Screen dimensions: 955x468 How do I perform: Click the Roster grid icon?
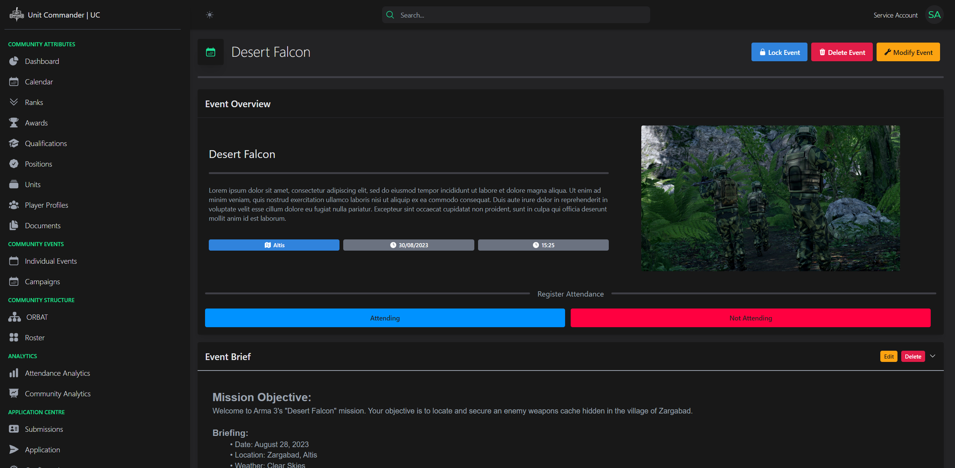coord(14,338)
